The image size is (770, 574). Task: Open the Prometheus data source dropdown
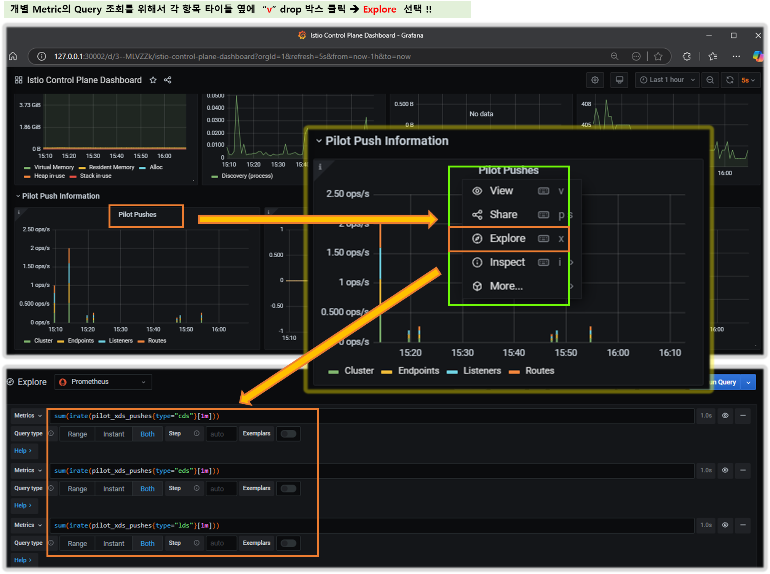(x=103, y=382)
